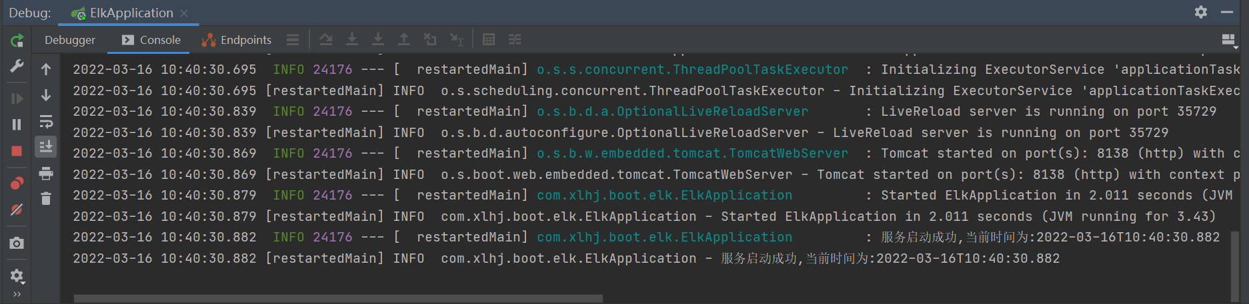Open the wrench Modify Run Configuration icon

point(17,67)
